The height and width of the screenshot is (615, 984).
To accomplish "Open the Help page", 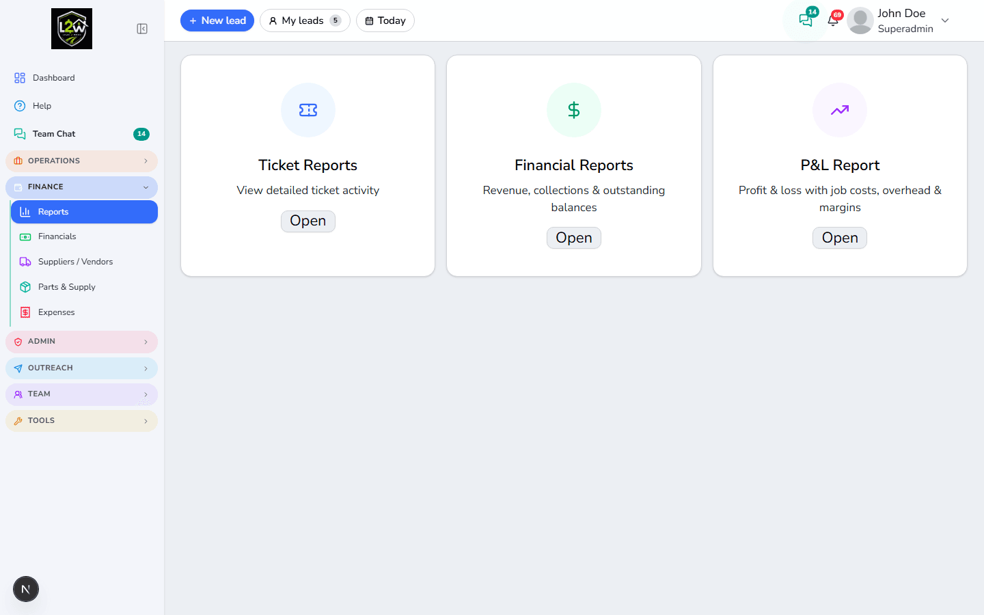I will pyautogui.click(x=82, y=106).
